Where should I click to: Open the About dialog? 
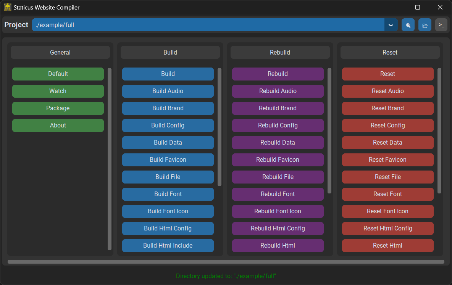[58, 126]
